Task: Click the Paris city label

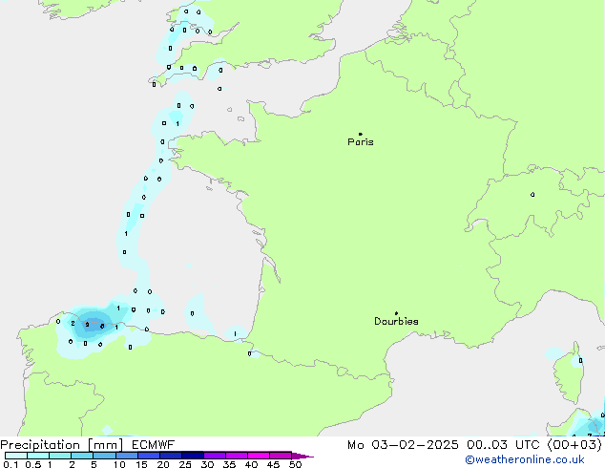Action: coord(361,142)
